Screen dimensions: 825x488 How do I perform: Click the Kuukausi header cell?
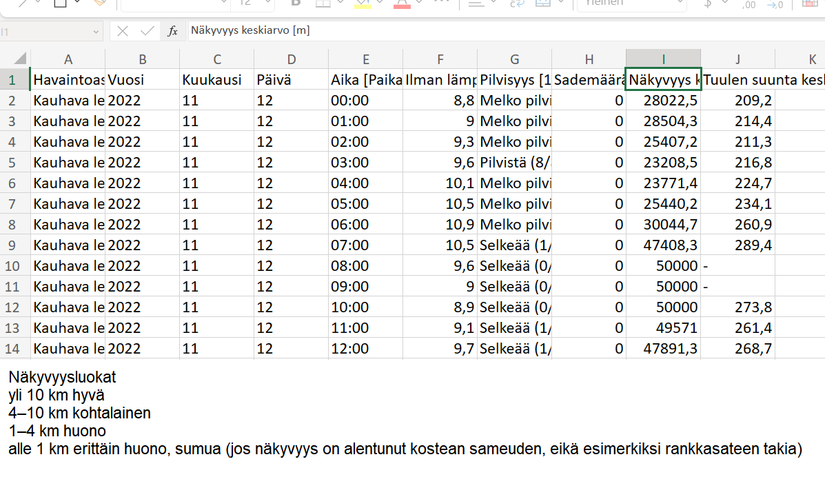click(x=217, y=80)
